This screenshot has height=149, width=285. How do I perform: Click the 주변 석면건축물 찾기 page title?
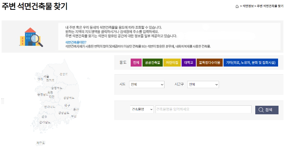[x=35, y=6]
